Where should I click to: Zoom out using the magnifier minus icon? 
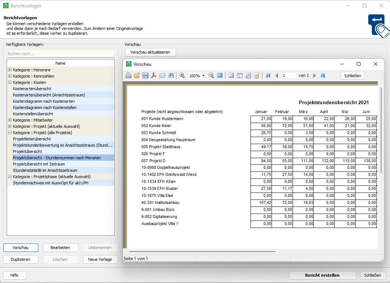click(x=211, y=75)
